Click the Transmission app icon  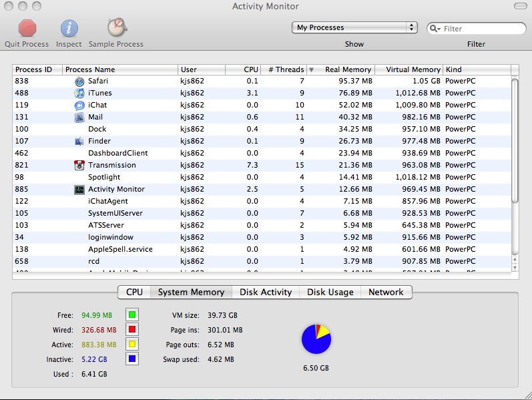[x=79, y=166]
